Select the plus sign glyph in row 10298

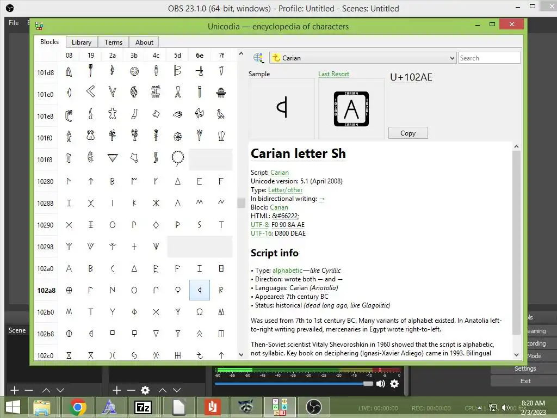(x=134, y=247)
